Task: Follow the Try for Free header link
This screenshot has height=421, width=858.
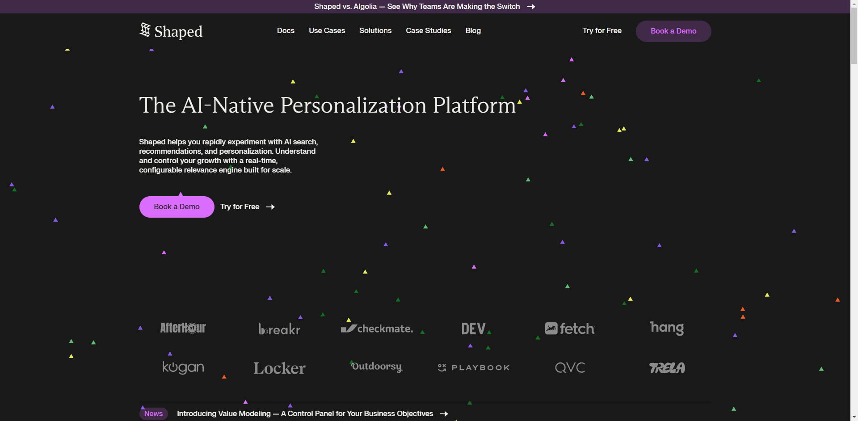Action: tap(601, 31)
